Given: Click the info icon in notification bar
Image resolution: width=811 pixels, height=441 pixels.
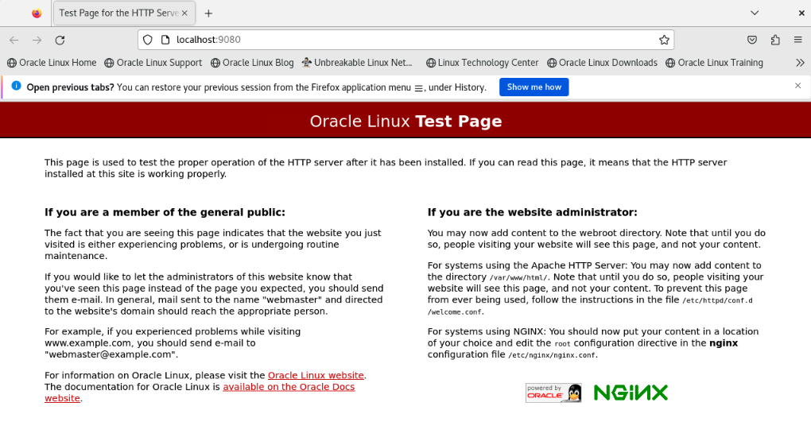Looking at the screenshot, I should coord(16,86).
